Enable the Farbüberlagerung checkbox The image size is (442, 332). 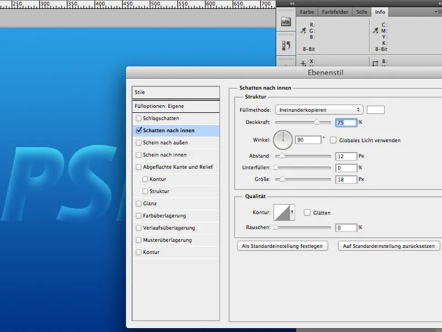139,216
